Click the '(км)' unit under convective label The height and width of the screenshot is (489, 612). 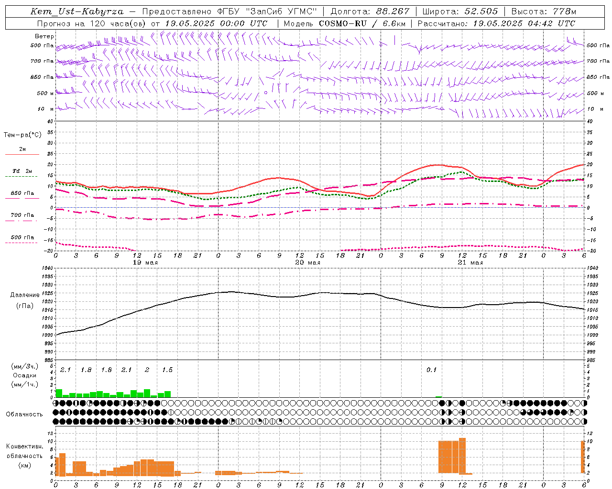pos(25,466)
